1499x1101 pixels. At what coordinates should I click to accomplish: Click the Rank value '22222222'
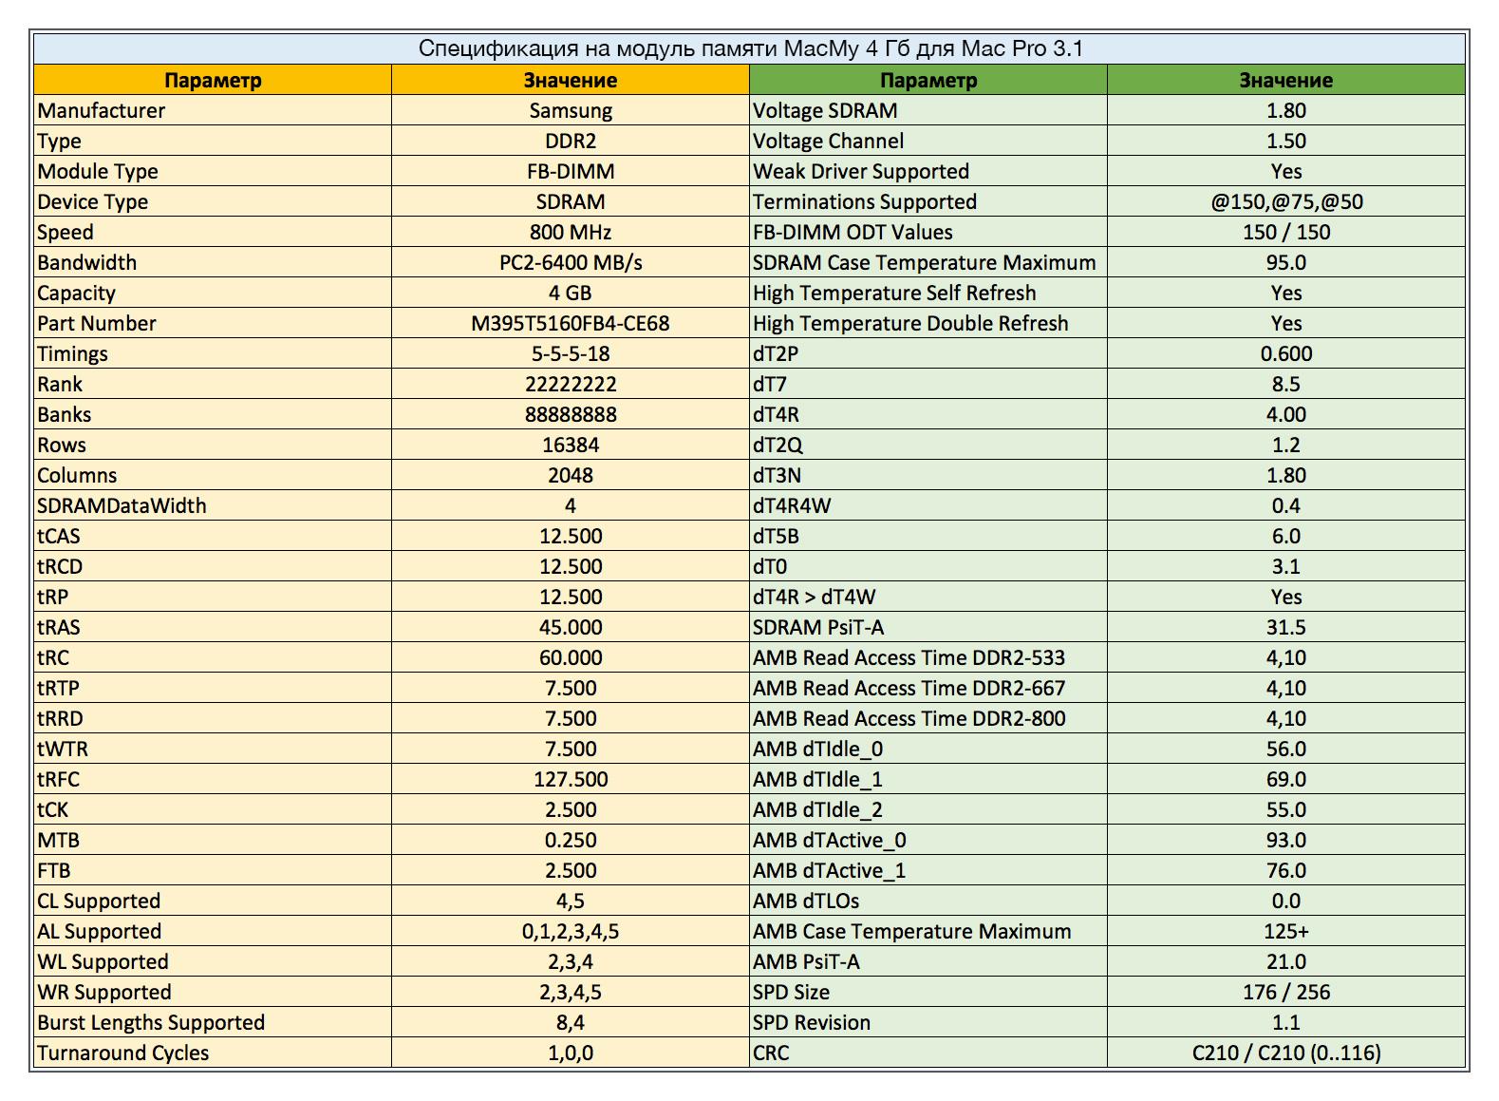(571, 384)
